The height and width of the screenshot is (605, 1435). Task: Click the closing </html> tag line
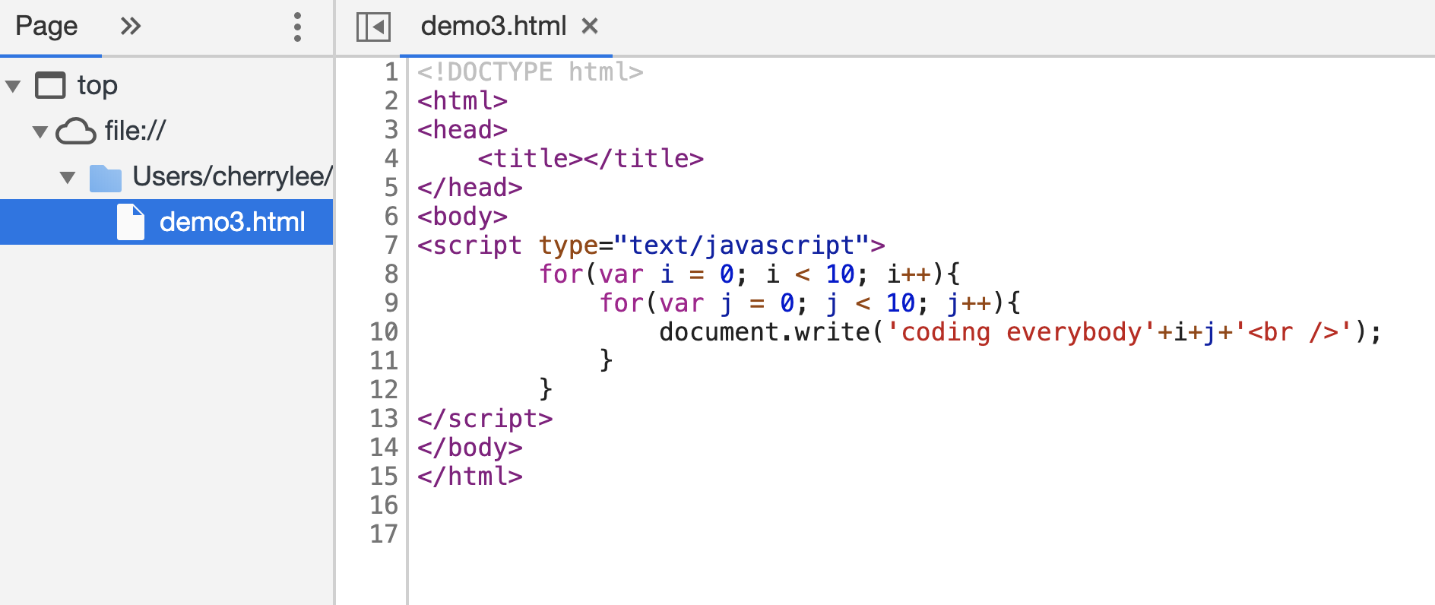pos(470,476)
